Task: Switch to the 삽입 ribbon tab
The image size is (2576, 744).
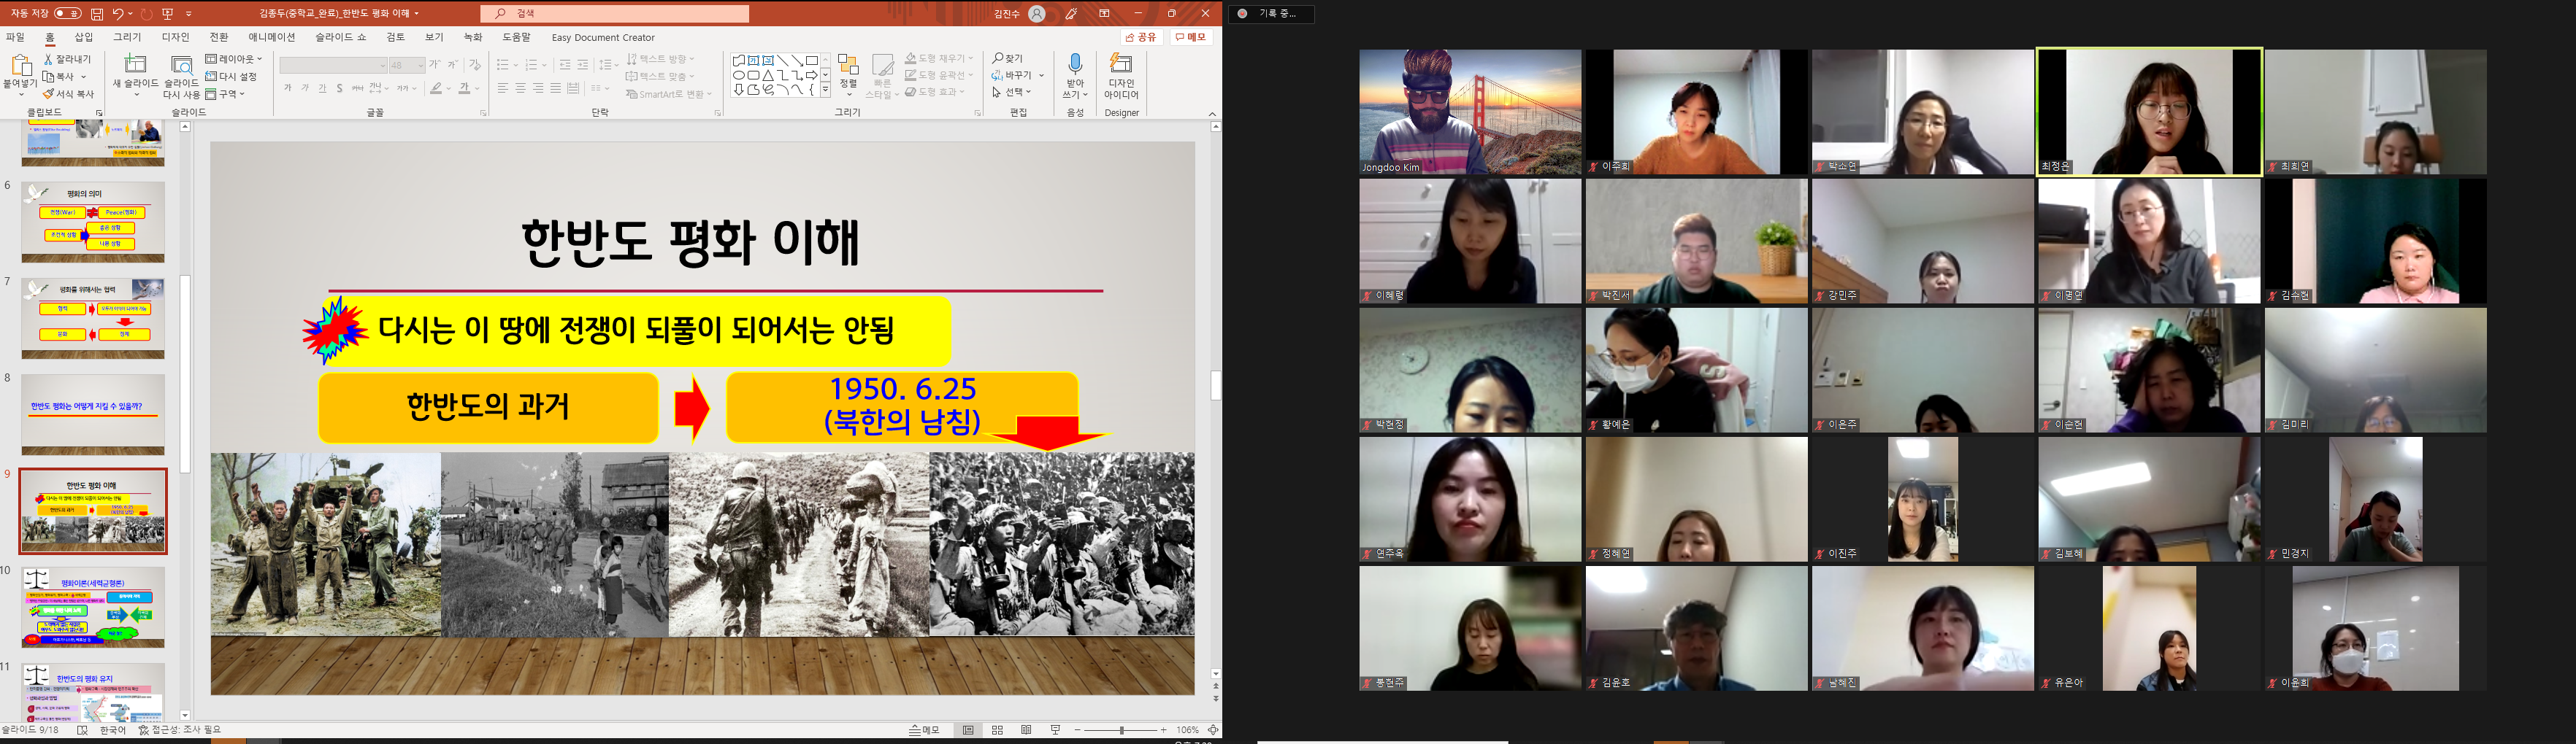Action: (84, 37)
